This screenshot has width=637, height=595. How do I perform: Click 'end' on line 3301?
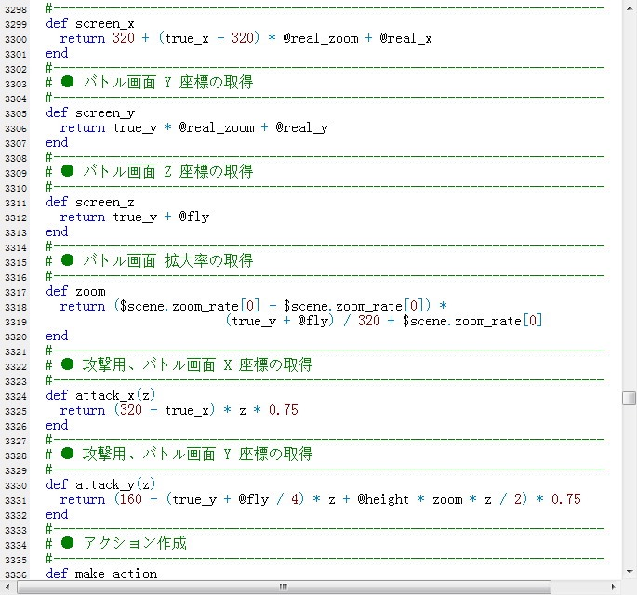(57, 54)
